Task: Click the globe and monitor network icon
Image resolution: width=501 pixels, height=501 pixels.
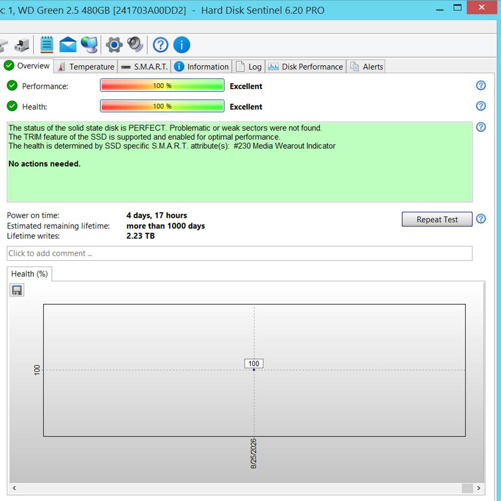Action: [x=90, y=45]
